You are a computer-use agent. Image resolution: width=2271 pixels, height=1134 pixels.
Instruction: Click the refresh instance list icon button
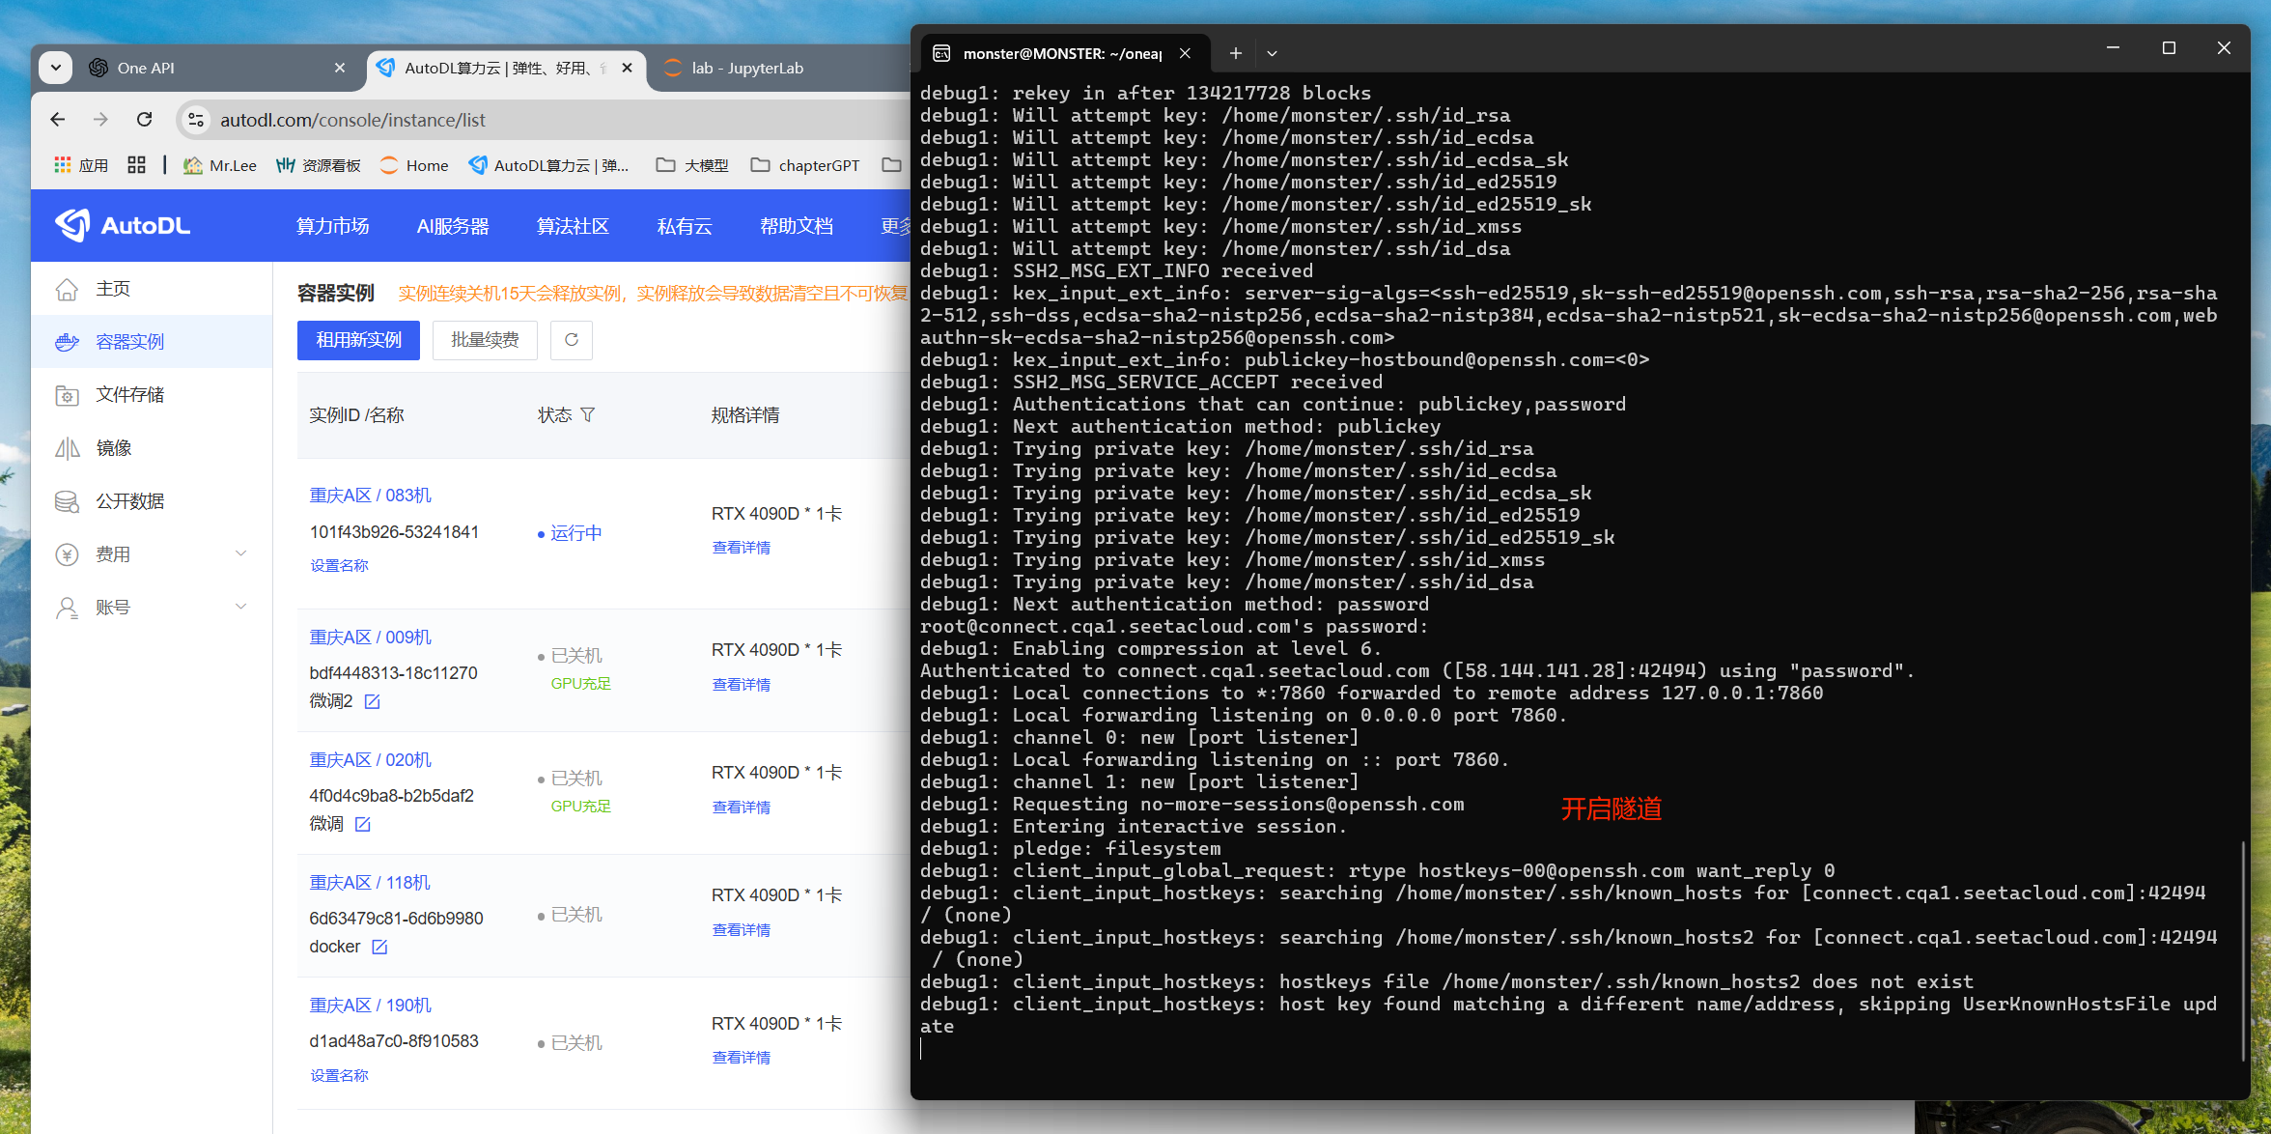[x=572, y=340]
